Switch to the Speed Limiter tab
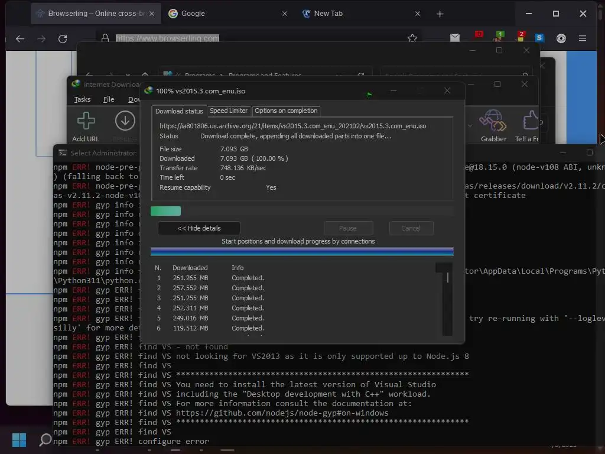 [229, 111]
